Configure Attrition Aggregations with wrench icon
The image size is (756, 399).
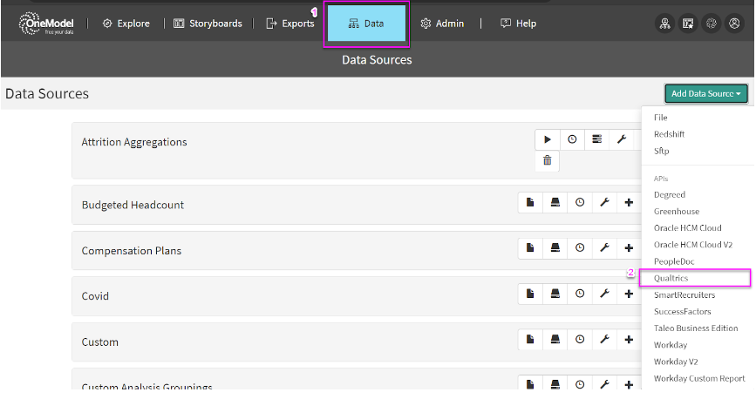[x=622, y=139]
